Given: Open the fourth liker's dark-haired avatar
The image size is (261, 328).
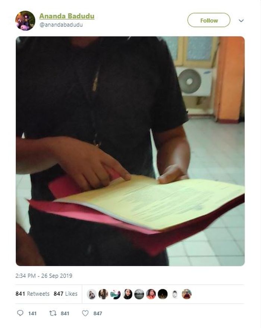Looking at the screenshot, I should coord(128,294).
